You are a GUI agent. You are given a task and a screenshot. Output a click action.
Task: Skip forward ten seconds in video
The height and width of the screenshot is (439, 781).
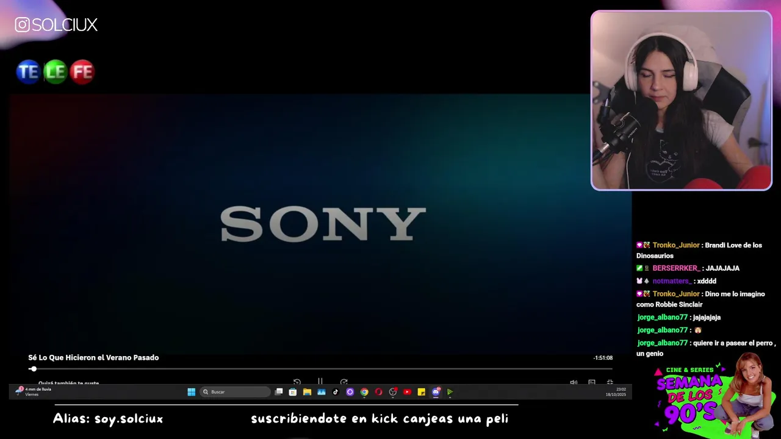[x=344, y=382]
